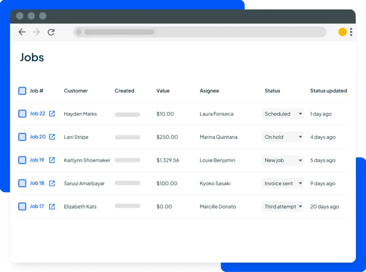
Task: Click the browser address bar
Action: [199, 32]
